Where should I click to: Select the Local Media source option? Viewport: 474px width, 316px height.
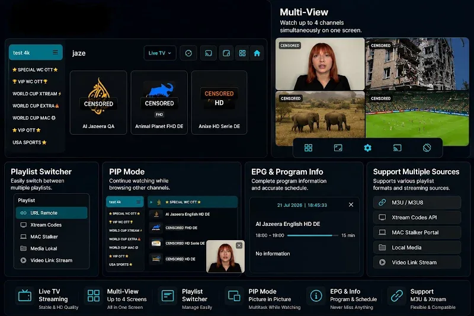pos(417,247)
